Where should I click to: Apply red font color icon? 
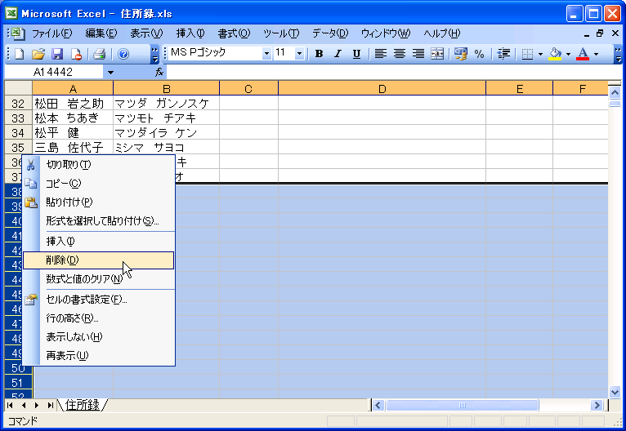583,53
